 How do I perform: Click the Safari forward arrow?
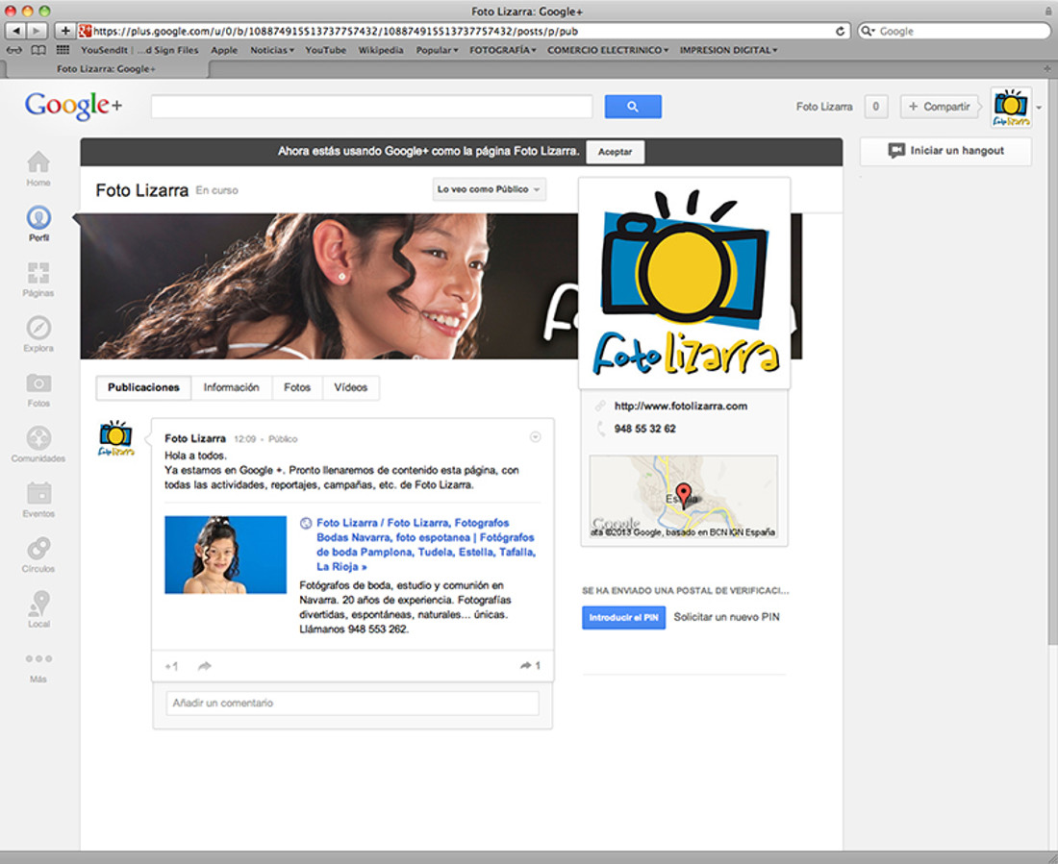(38, 31)
